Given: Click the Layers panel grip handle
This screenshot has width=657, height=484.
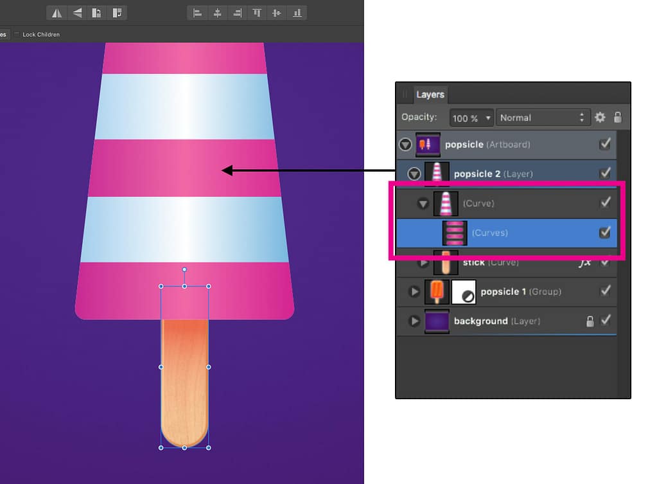Looking at the screenshot, I should (405, 94).
